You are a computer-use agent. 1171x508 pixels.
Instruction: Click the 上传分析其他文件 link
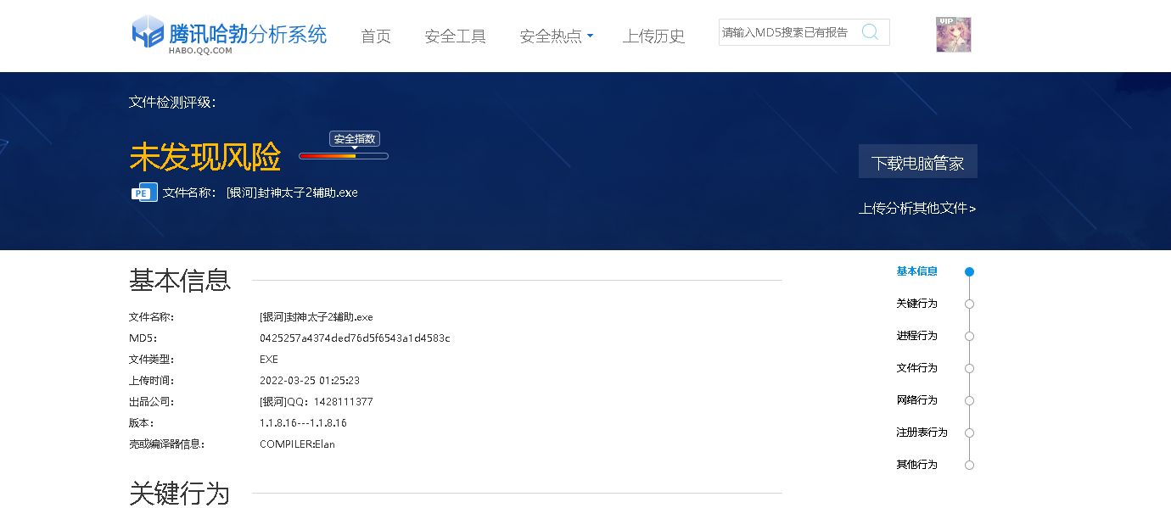click(x=916, y=209)
